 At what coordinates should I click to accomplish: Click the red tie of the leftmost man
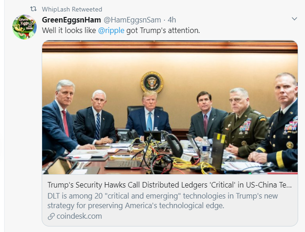[65, 123]
